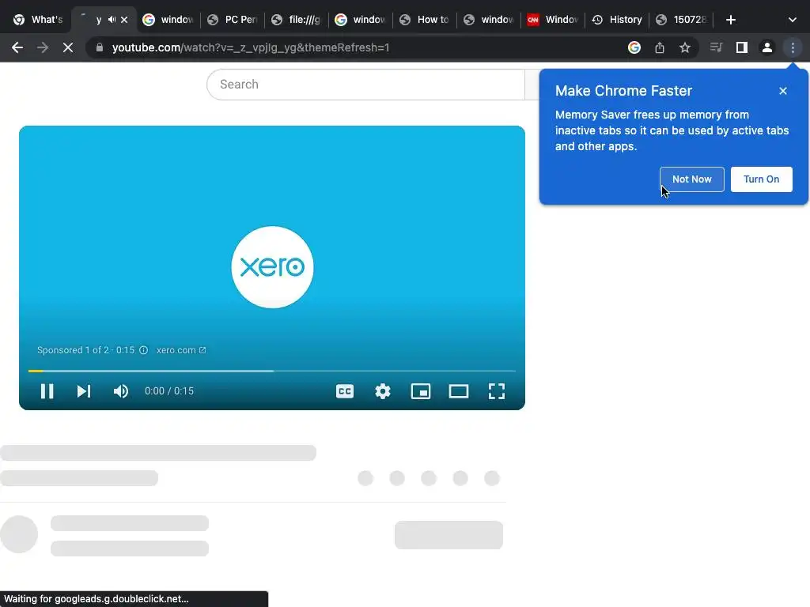Image resolution: width=810 pixels, height=607 pixels.
Task: Open xero.com sponsor link
Action: point(181,350)
